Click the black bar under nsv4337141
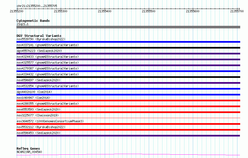 pos(128,48)
